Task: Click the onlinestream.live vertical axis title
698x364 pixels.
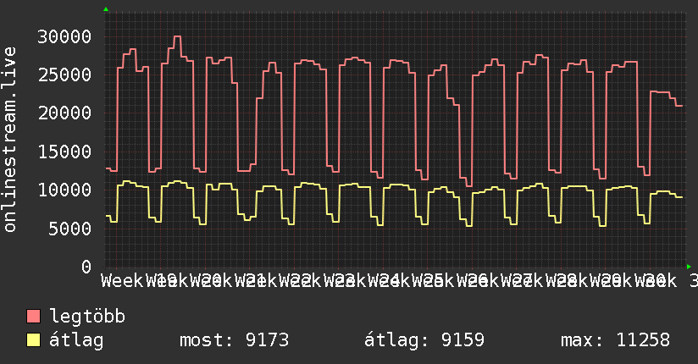Action: (10, 140)
